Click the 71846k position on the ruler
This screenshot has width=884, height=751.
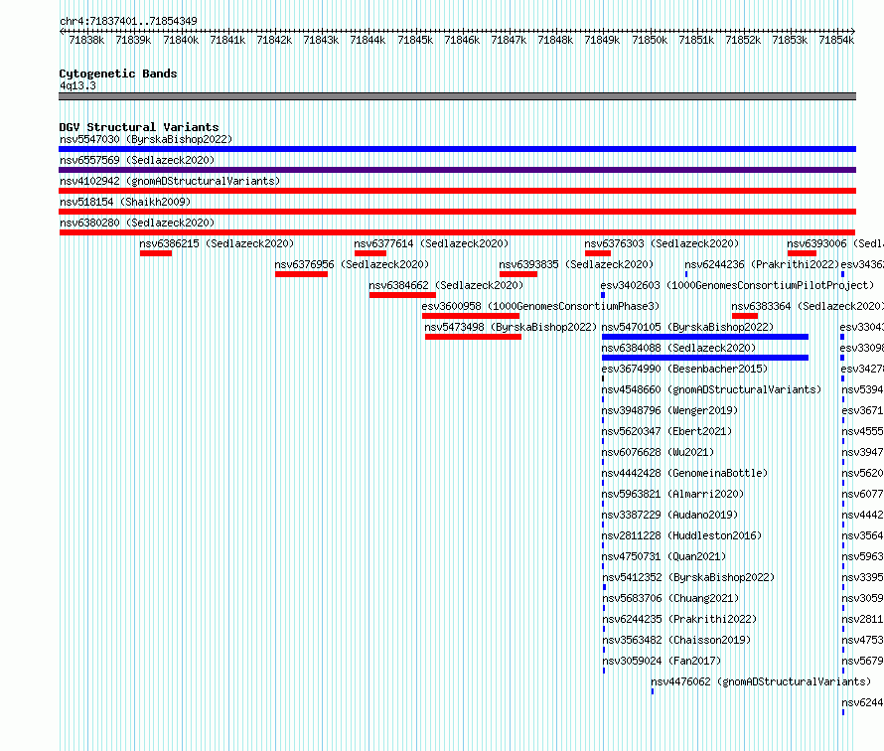point(462,40)
